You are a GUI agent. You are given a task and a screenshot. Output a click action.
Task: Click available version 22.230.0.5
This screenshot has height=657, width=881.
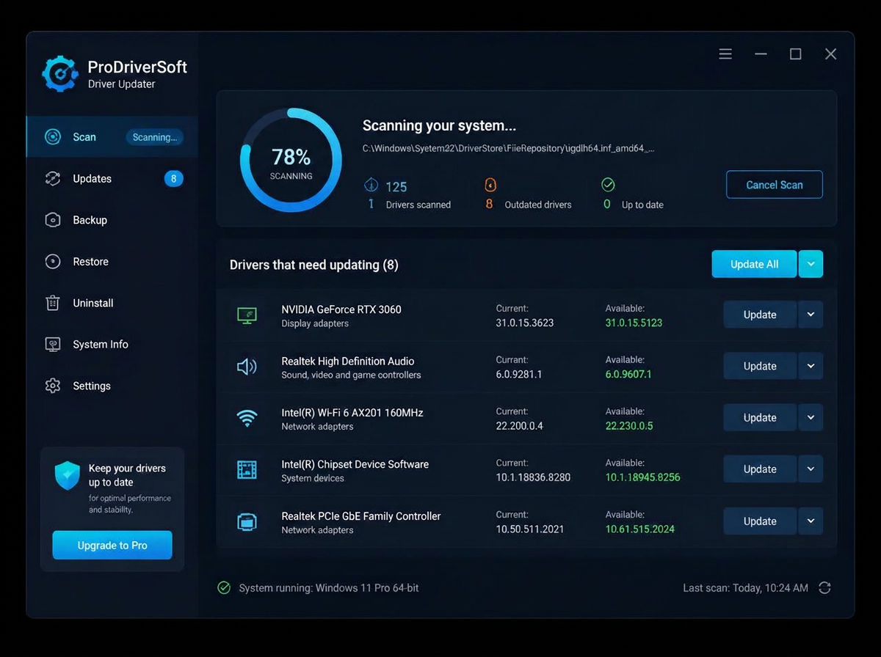(x=629, y=425)
